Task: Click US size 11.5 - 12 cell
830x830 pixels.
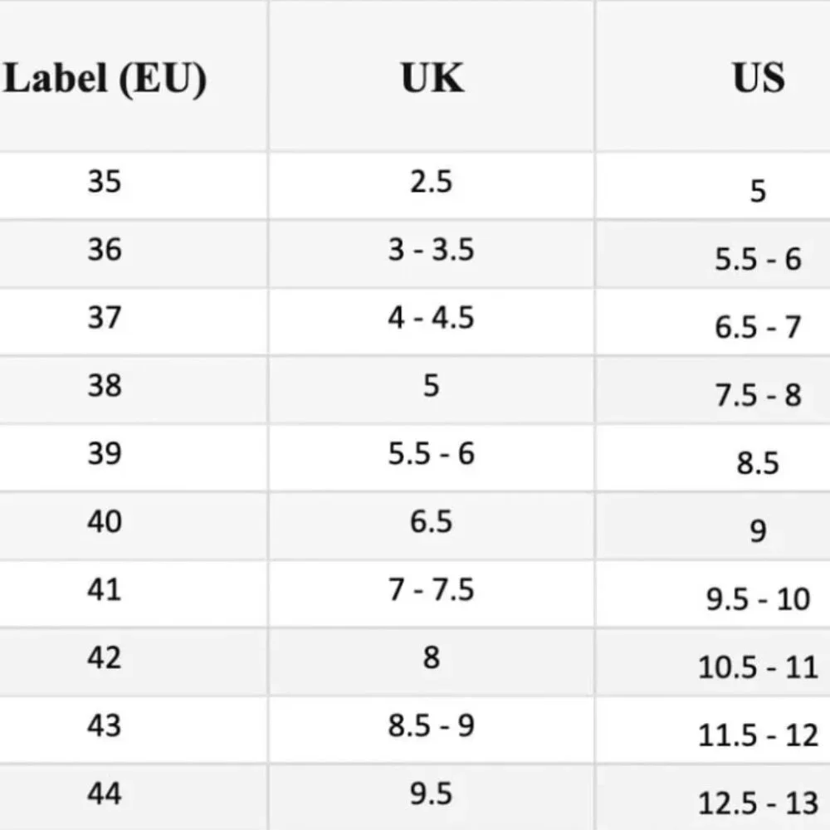Action: click(x=713, y=730)
